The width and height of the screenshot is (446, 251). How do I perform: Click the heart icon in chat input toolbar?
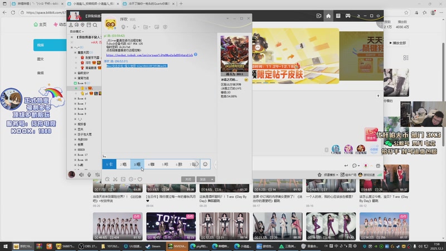[140, 179]
